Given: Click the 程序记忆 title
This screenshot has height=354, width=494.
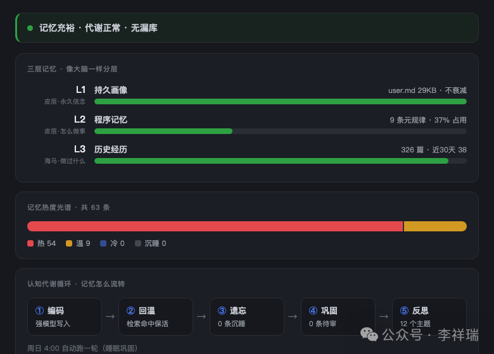Looking at the screenshot, I should (x=111, y=119).
